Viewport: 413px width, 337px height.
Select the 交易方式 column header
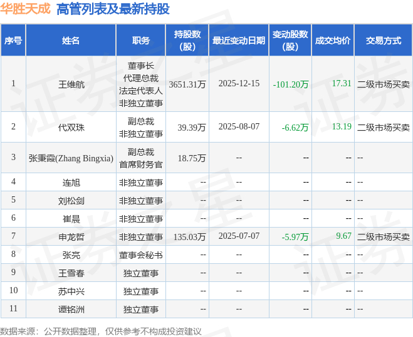(384, 41)
